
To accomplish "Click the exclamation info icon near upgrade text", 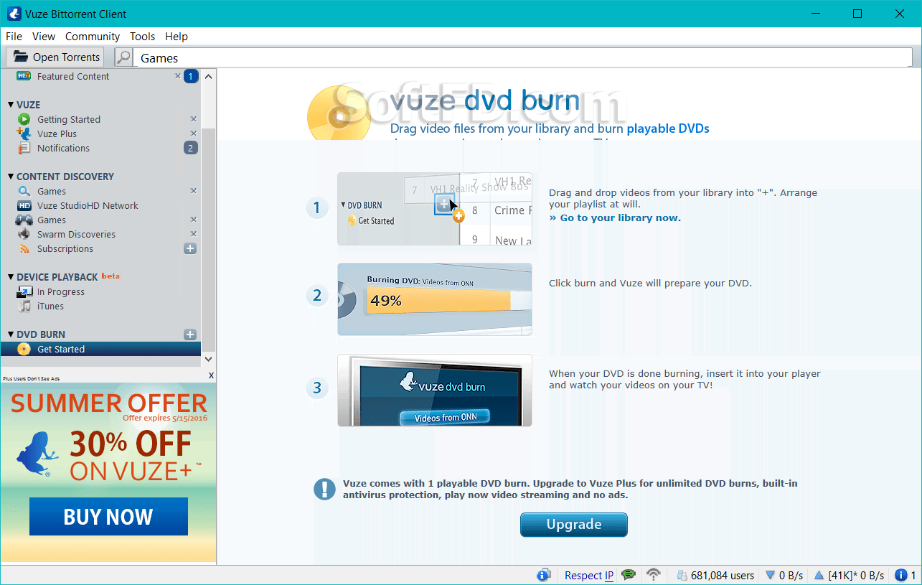I will tap(324, 489).
